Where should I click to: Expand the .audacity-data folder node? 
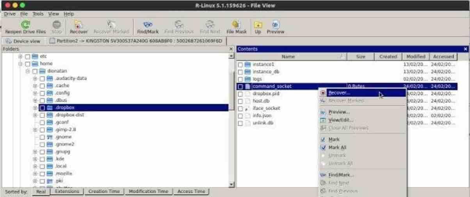[35, 78]
